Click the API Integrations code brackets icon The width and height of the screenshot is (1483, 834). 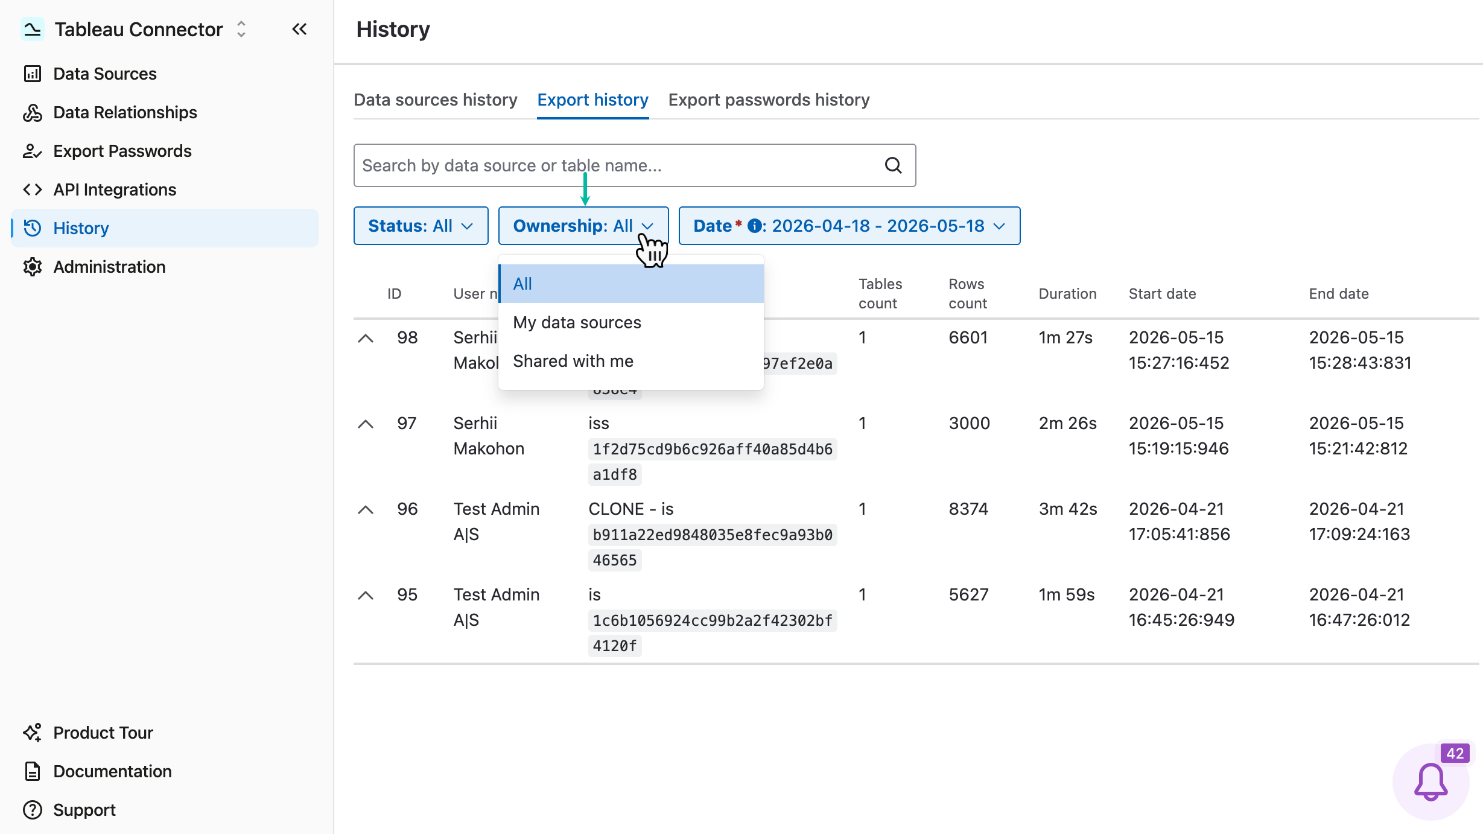pos(32,189)
